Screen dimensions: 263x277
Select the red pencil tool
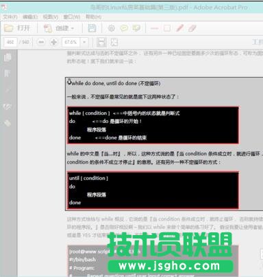tap(179, 28)
